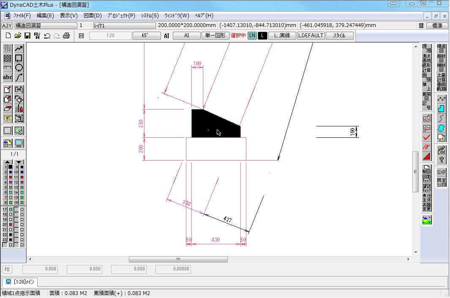Open the 45° angle selector
Screen dimensions: 450x298
point(147,36)
